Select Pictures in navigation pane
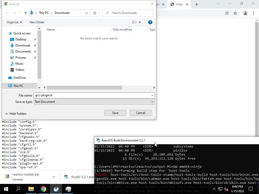Viewport: 259px width, 194px height. point(21,58)
